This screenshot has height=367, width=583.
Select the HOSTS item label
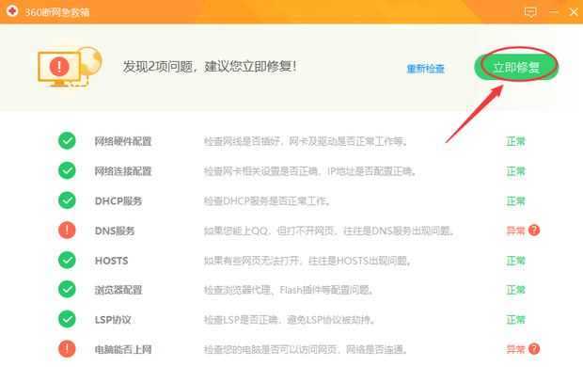pyautogui.click(x=112, y=261)
